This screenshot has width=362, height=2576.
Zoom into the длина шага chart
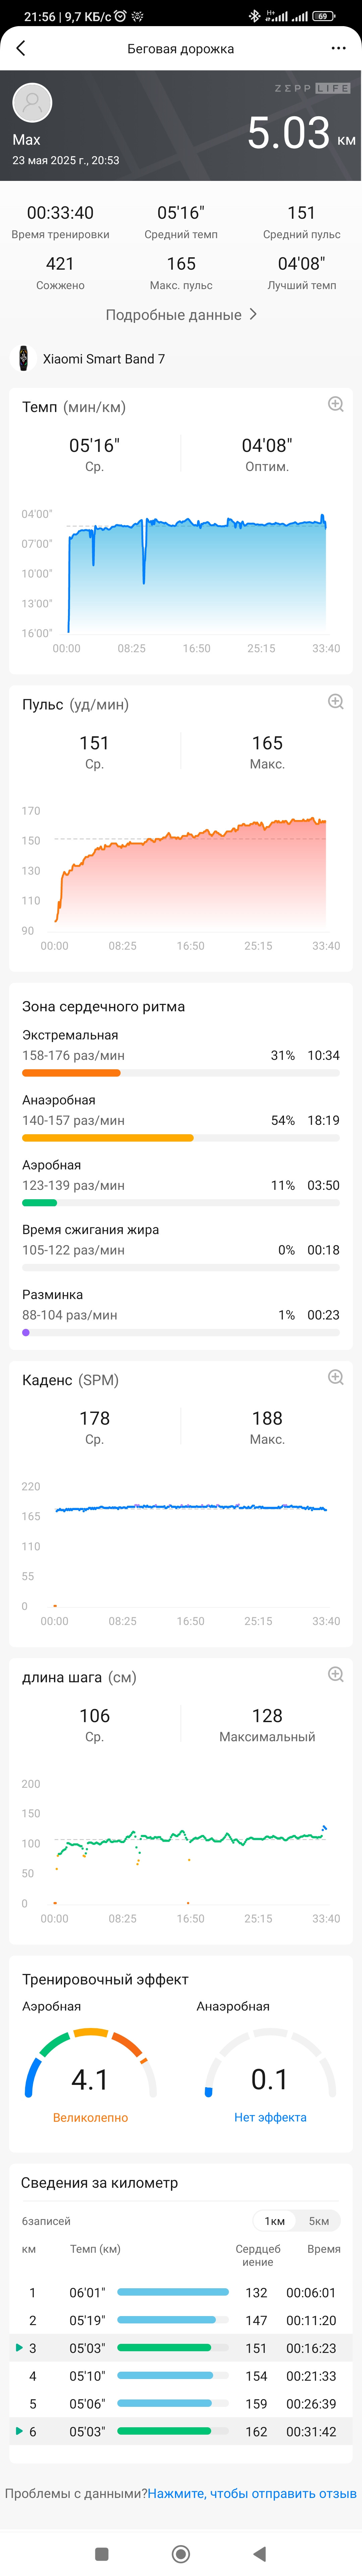(336, 1674)
